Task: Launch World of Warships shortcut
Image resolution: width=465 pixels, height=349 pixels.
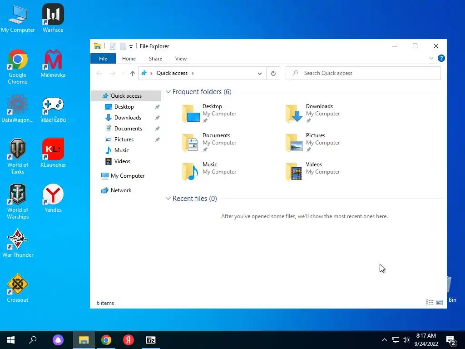Action: point(18,202)
